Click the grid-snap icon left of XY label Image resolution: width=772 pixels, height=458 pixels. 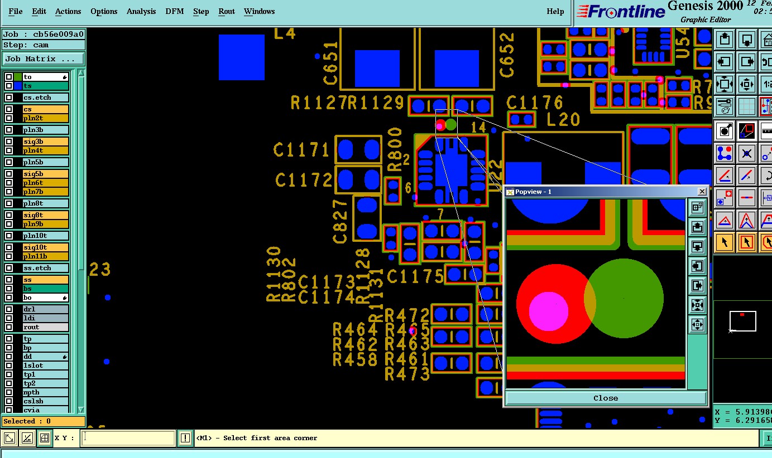point(45,438)
